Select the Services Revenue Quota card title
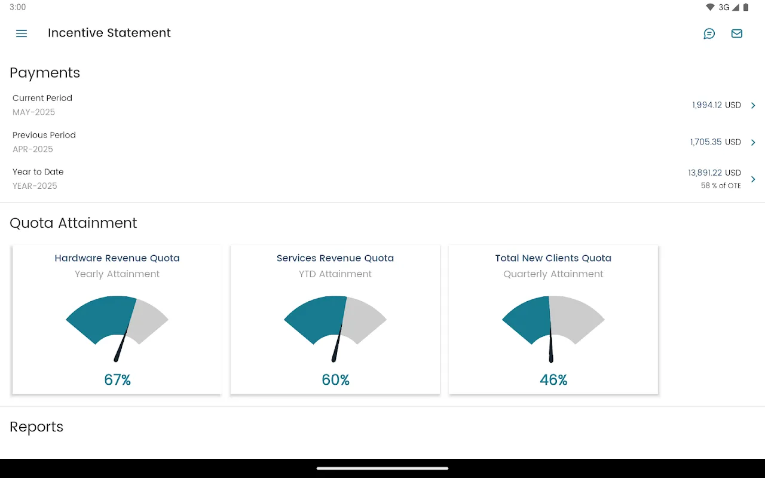This screenshot has height=478, width=765. pos(335,258)
